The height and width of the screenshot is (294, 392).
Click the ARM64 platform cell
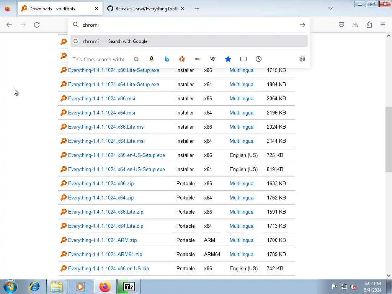[x=212, y=255]
